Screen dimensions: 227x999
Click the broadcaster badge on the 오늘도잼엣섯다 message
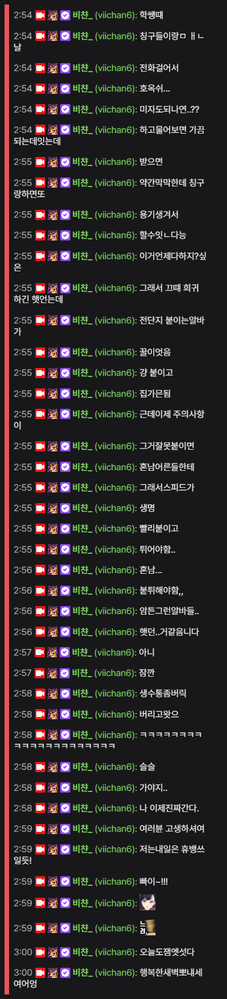40,952
